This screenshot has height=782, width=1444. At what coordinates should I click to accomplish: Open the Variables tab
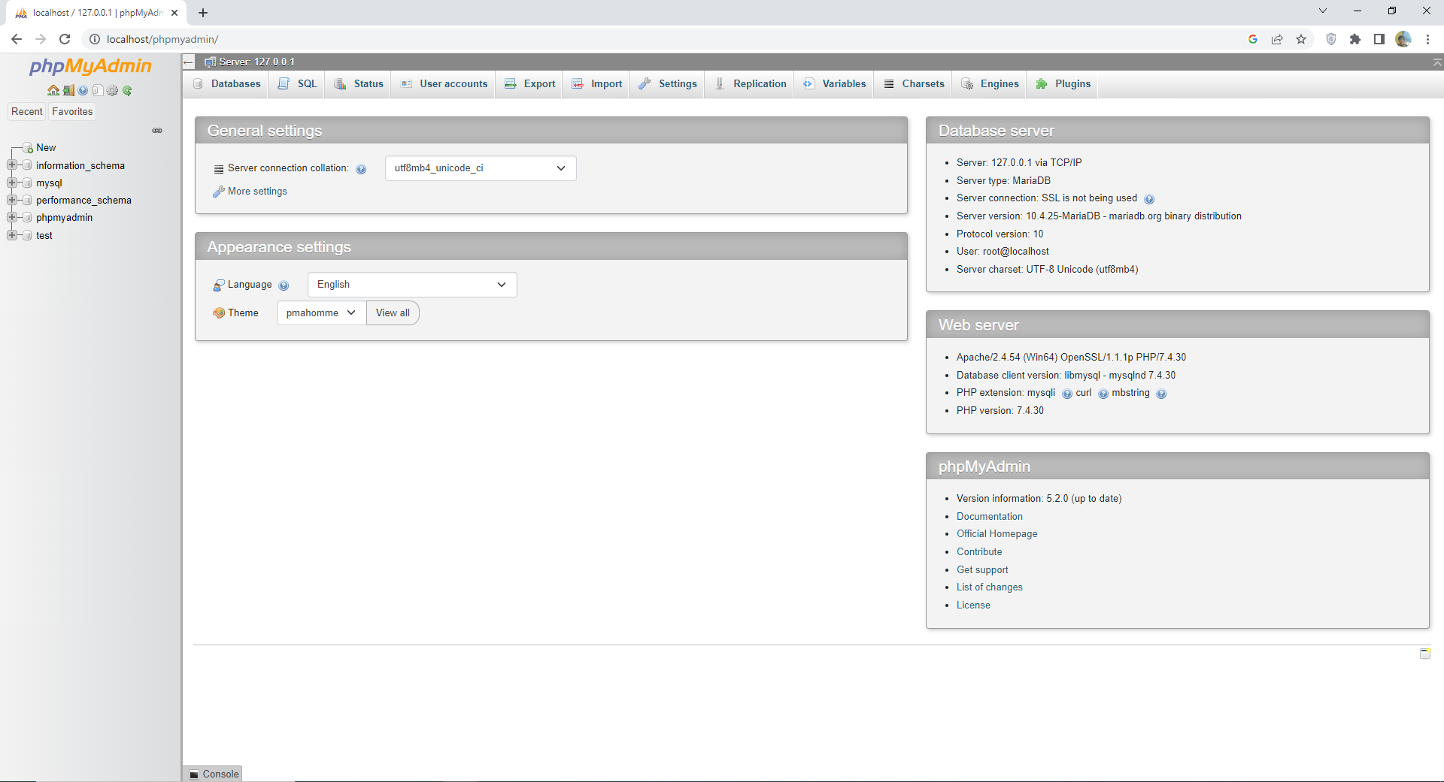[835, 83]
